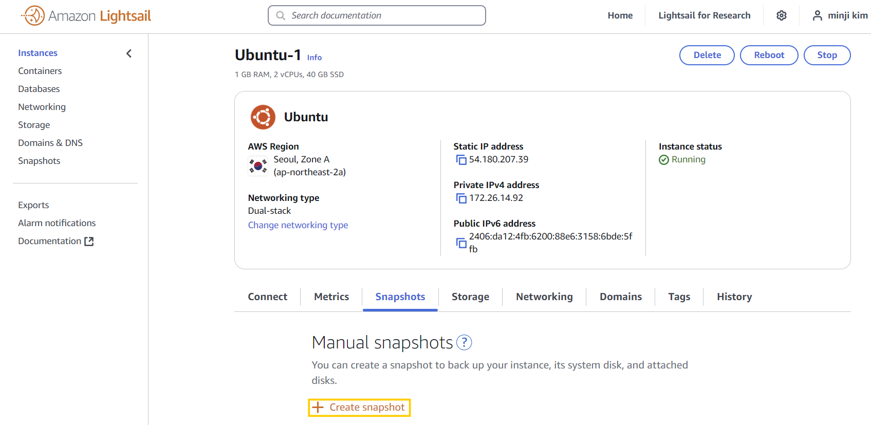The image size is (871, 425).
Task: Open Snapshots in the sidebar
Action: point(39,161)
